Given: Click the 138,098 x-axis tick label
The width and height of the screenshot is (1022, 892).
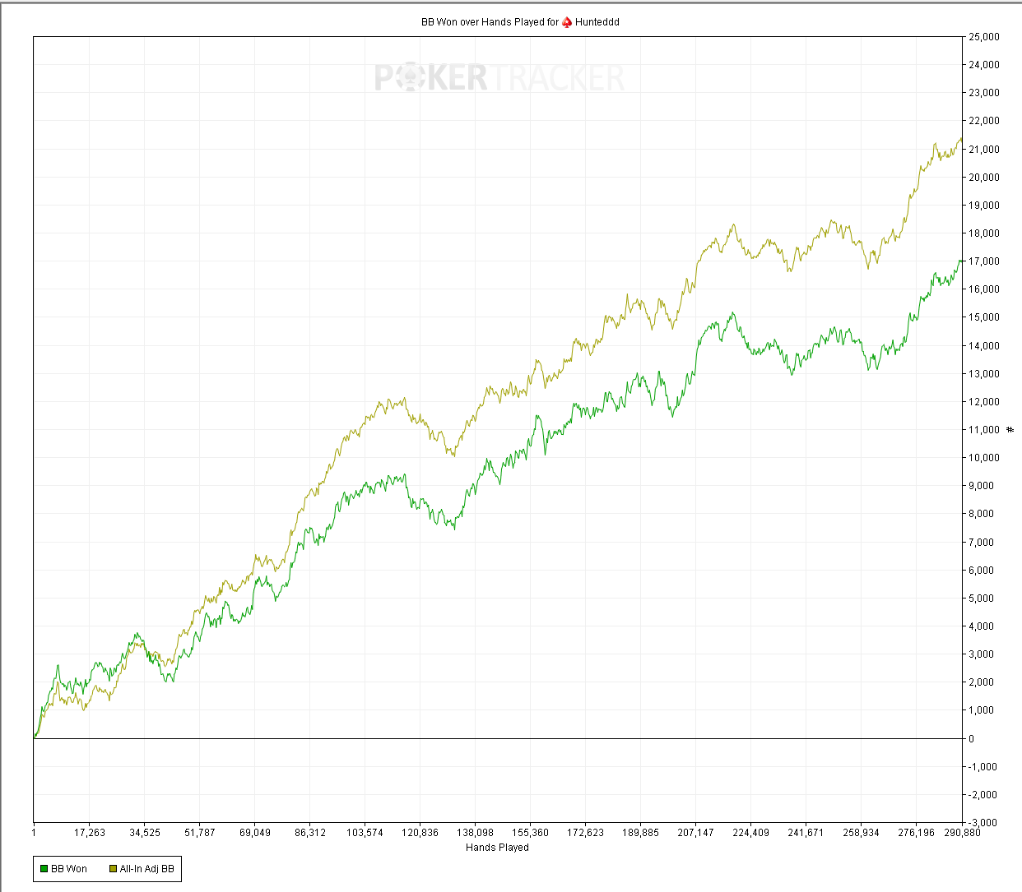Looking at the screenshot, I should 475,833.
